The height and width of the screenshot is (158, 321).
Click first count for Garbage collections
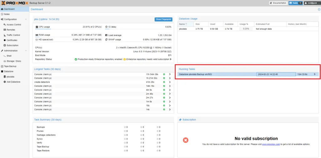point(126,135)
